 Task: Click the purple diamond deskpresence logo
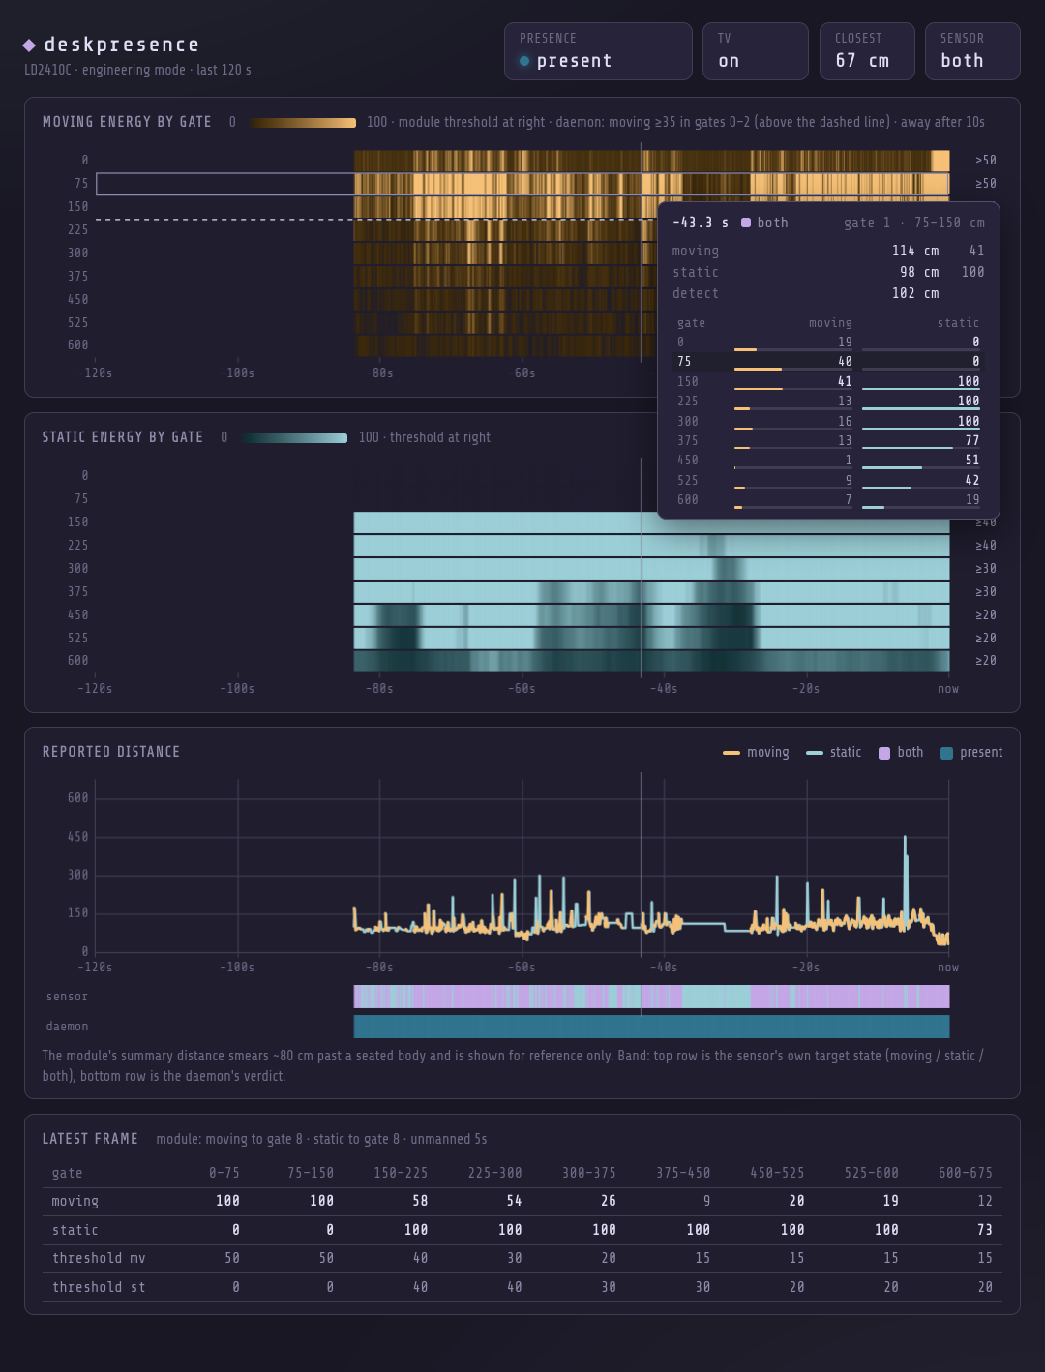pos(29,45)
